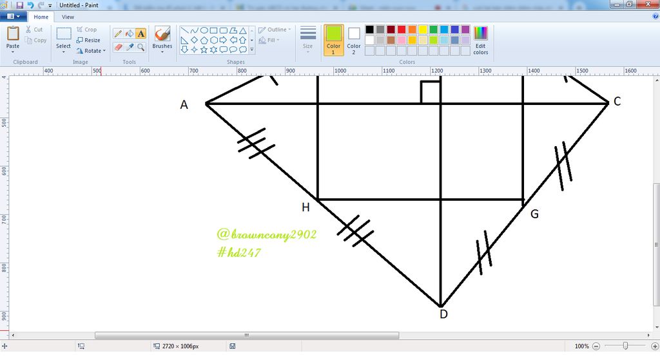Choose the Pentagon shape
The height and width of the screenshot is (356, 660).
[x=204, y=41]
